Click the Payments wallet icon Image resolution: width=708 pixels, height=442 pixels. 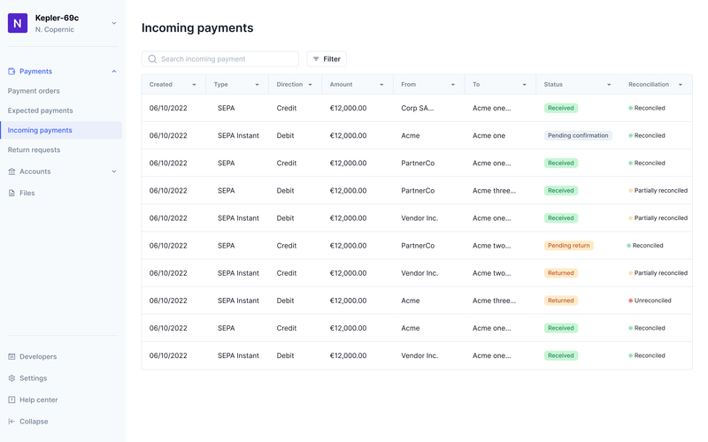pos(12,72)
